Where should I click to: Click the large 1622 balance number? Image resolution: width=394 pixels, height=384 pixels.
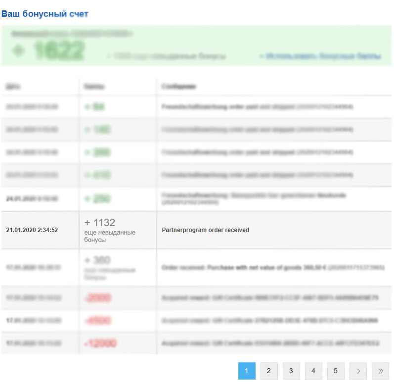pos(59,50)
